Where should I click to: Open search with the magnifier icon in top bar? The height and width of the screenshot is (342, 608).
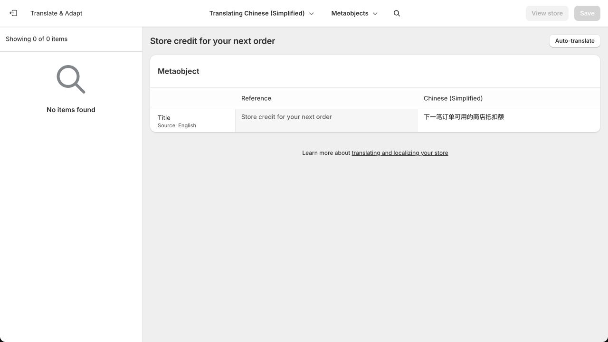(397, 13)
